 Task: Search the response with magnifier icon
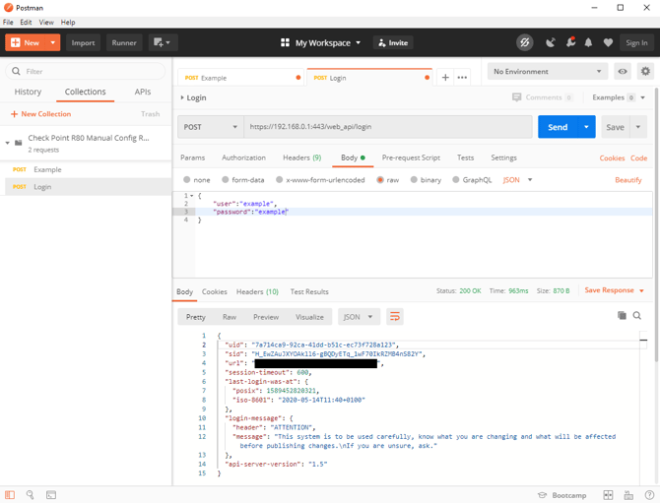point(637,316)
